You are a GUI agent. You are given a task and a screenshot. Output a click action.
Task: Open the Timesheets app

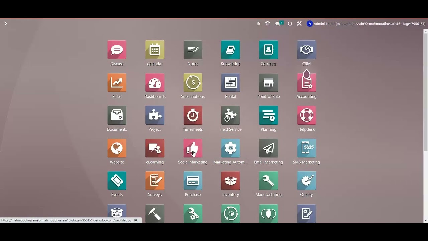click(x=193, y=115)
